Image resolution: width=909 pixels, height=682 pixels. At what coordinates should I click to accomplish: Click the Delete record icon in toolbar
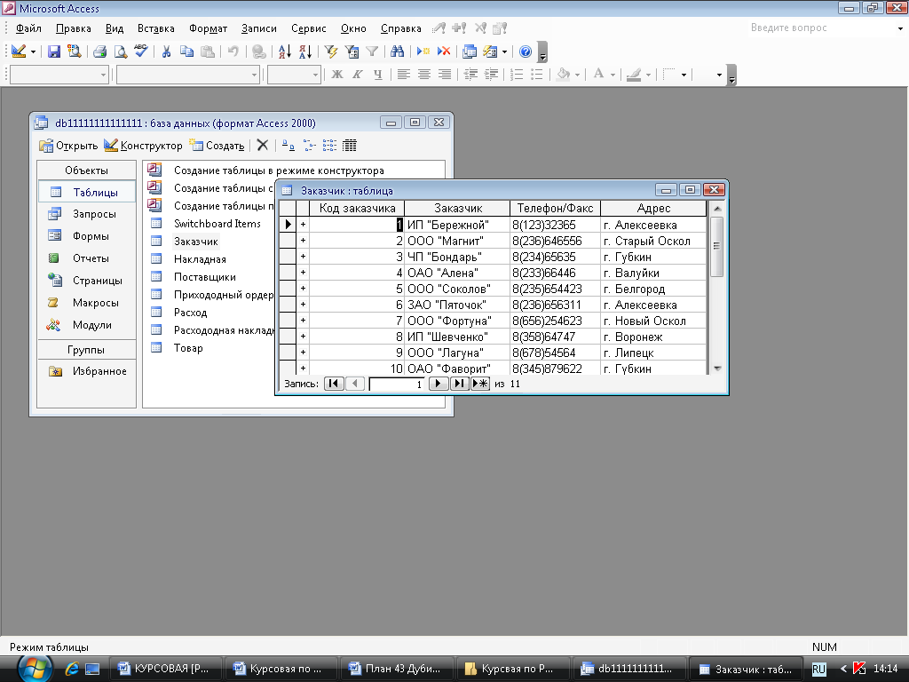tap(444, 52)
